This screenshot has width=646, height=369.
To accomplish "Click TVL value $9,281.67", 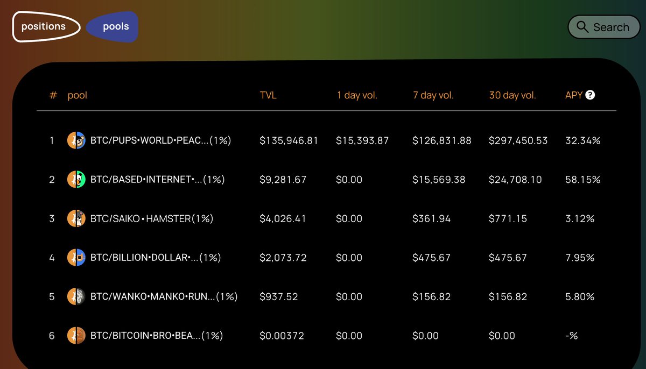I will [x=283, y=180].
